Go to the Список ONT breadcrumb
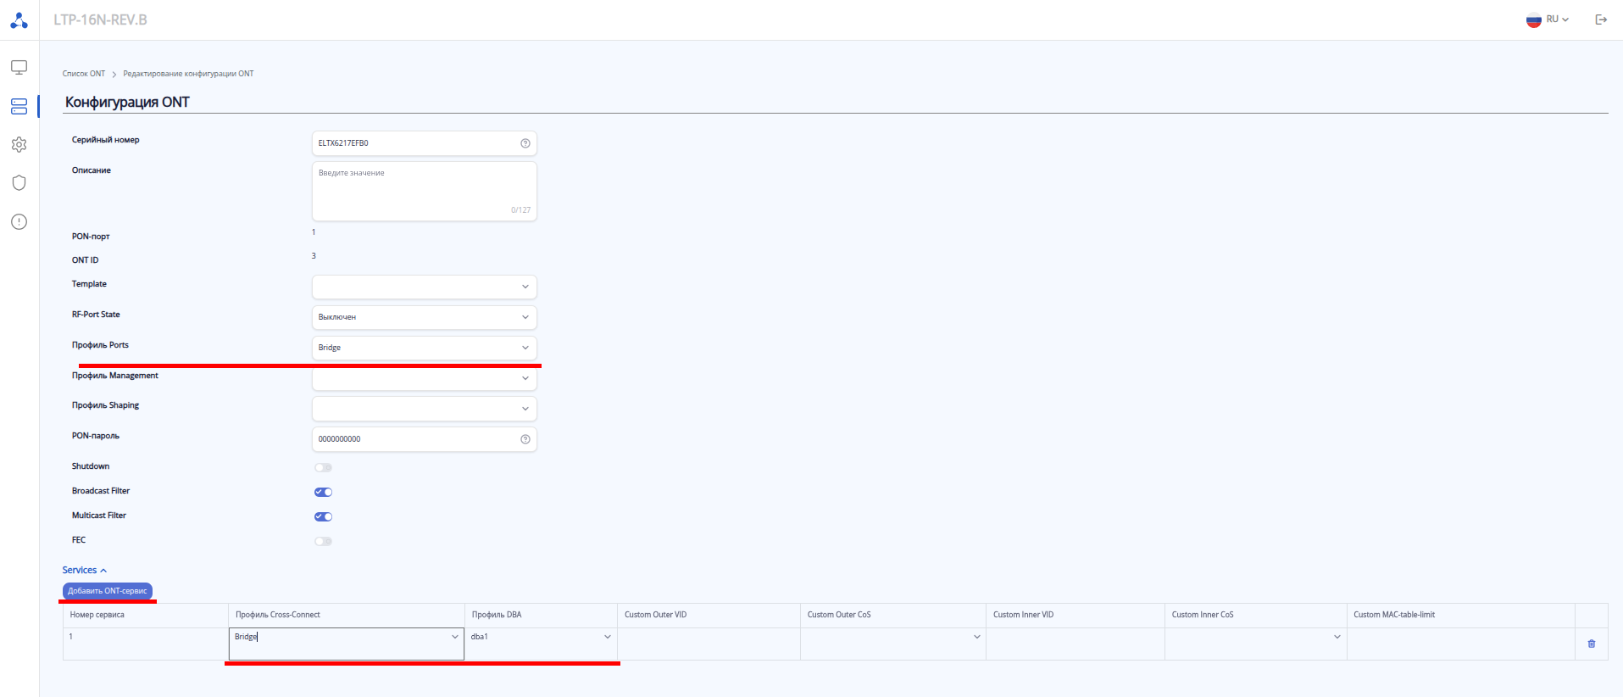 84,74
